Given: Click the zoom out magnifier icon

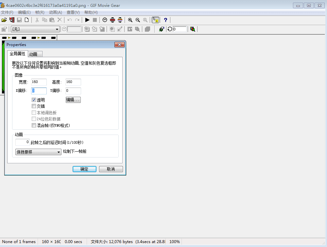Looking at the screenshot, I should click(x=138, y=20).
